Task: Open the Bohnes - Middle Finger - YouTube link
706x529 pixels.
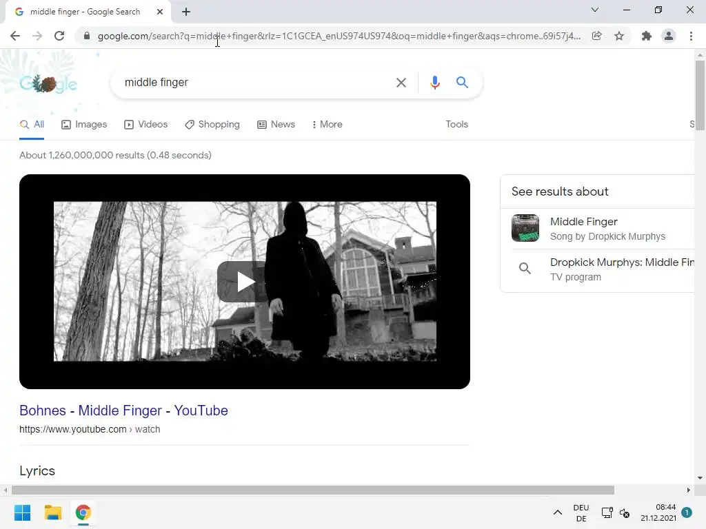Action: click(124, 411)
